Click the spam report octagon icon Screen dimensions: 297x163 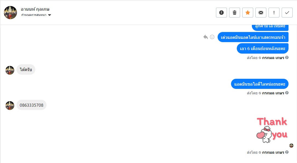pos(221,13)
